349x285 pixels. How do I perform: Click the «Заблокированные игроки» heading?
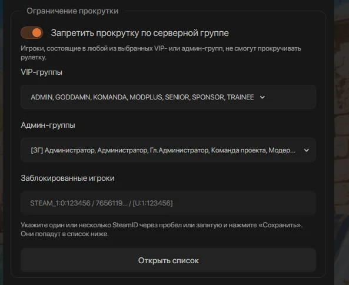[68, 178]
